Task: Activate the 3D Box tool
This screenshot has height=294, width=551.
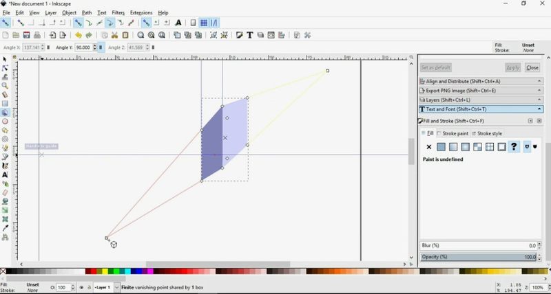Action: [5, 113]
